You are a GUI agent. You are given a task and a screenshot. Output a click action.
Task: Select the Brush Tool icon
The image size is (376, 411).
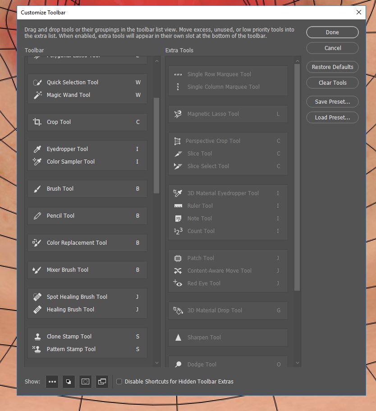point(37,188)
